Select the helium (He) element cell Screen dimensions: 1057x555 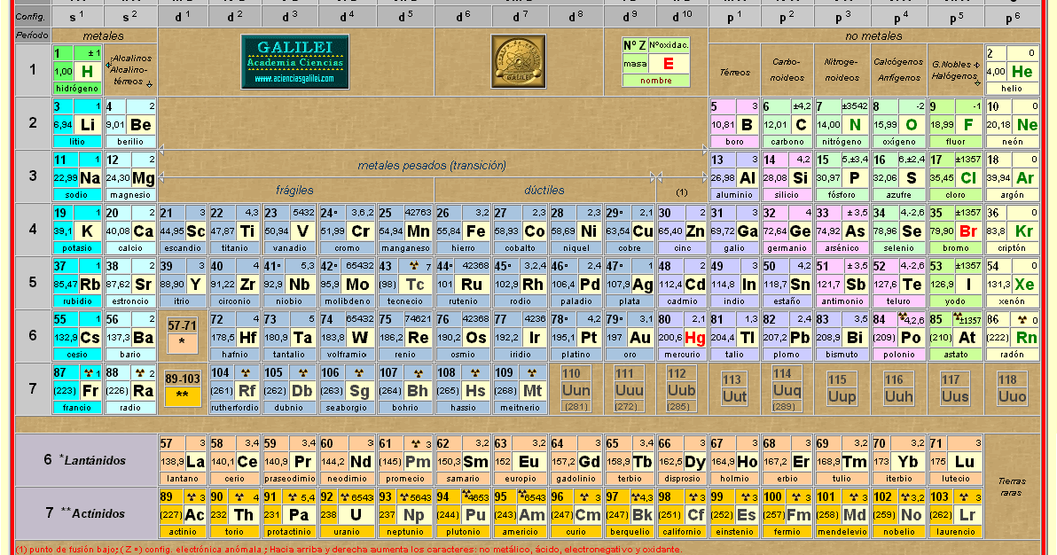click(x=1012, y=70)
